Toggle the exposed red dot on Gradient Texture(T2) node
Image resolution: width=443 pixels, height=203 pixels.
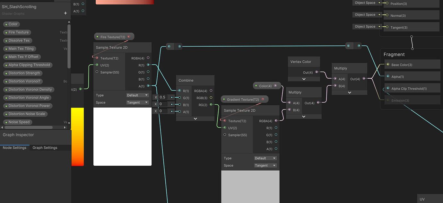click(263, 99)
